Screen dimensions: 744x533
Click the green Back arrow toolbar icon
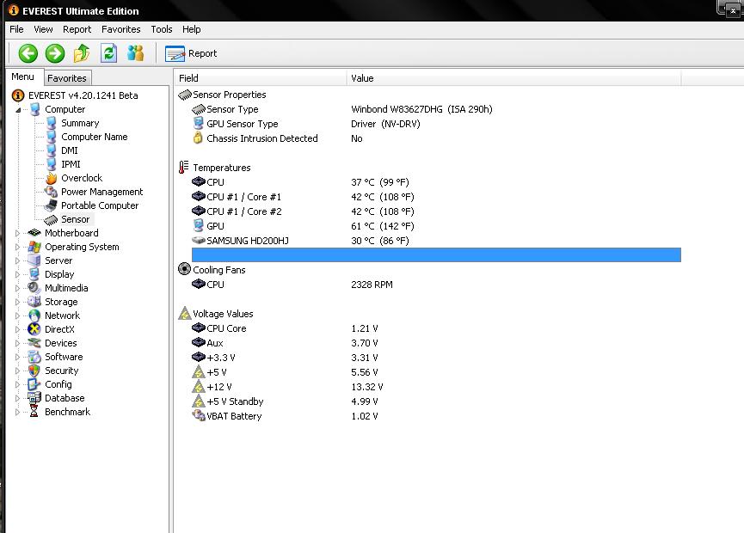[28, 53]
